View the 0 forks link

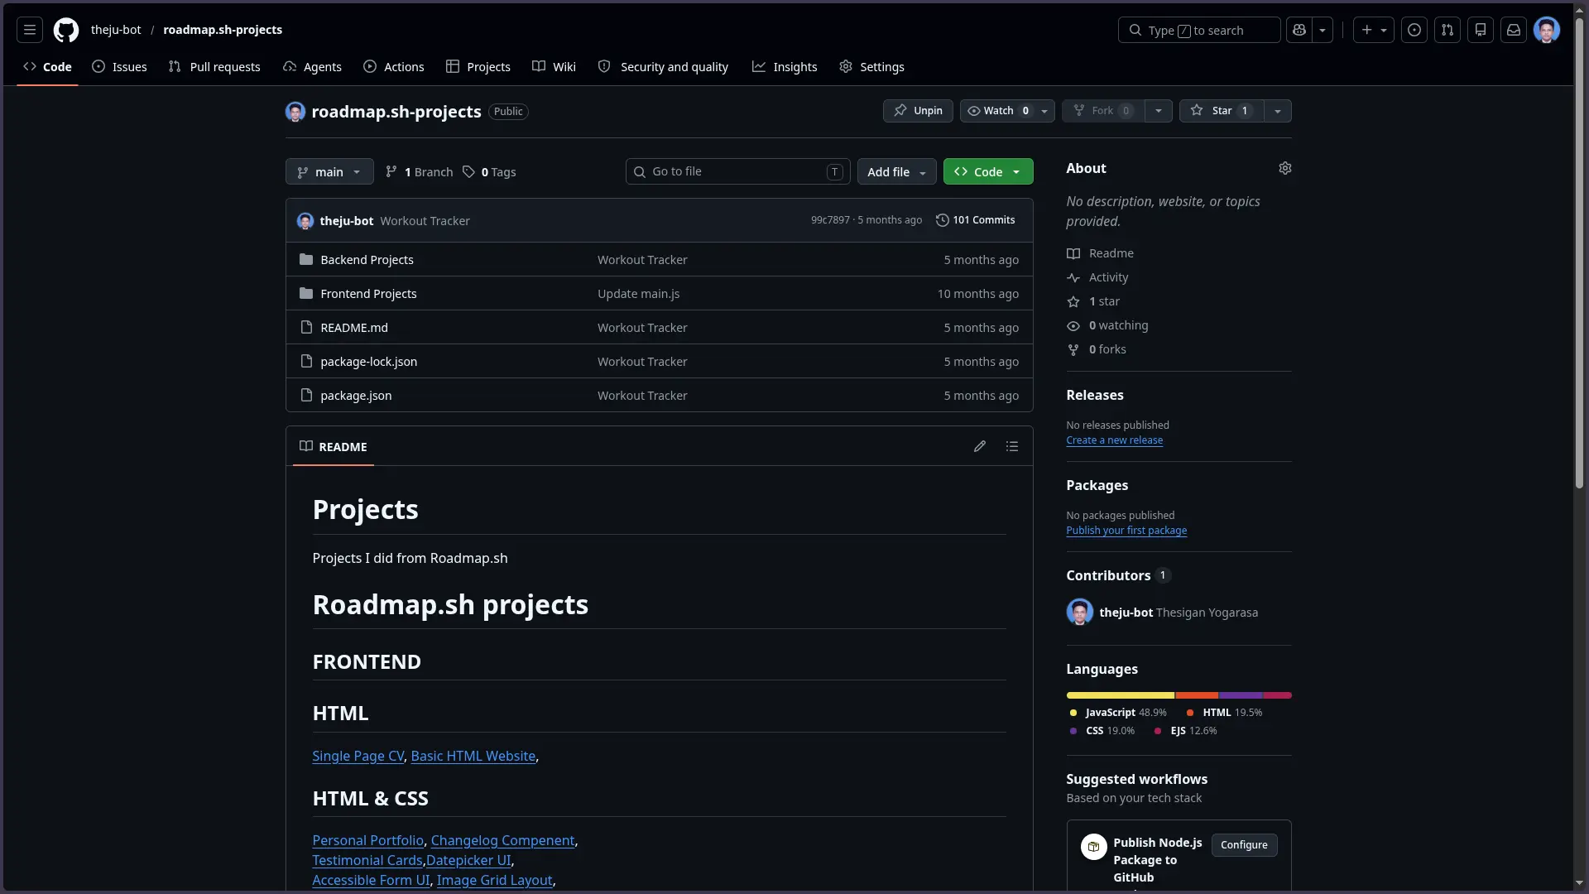pyautogui.click(x=1097, y=349)
